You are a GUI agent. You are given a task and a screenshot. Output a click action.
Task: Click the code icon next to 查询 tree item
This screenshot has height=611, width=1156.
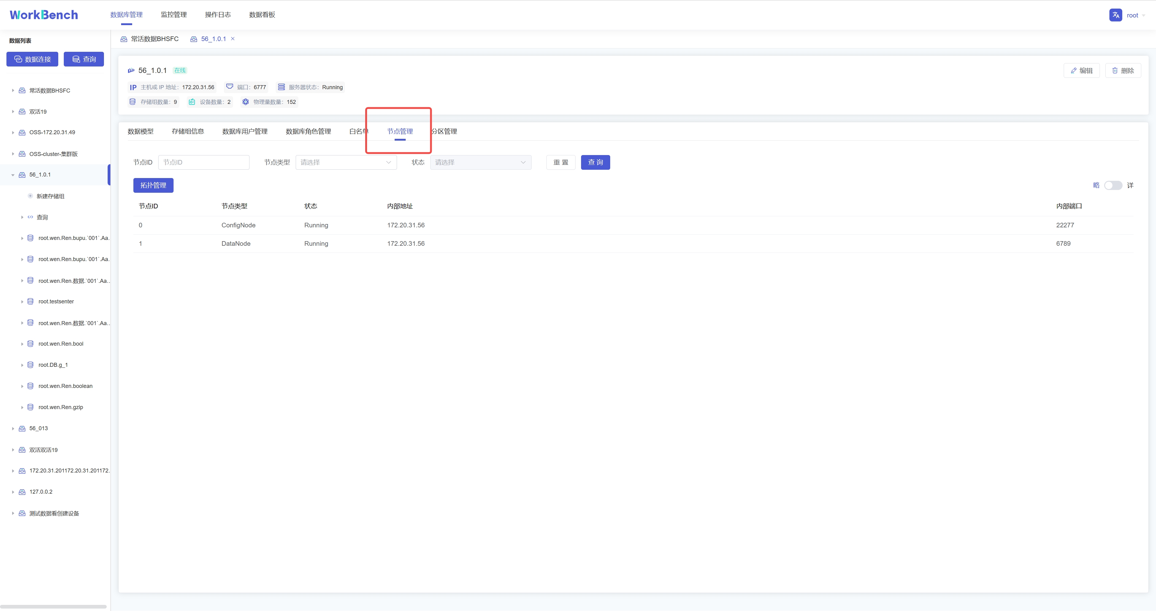tap(30, 217)
